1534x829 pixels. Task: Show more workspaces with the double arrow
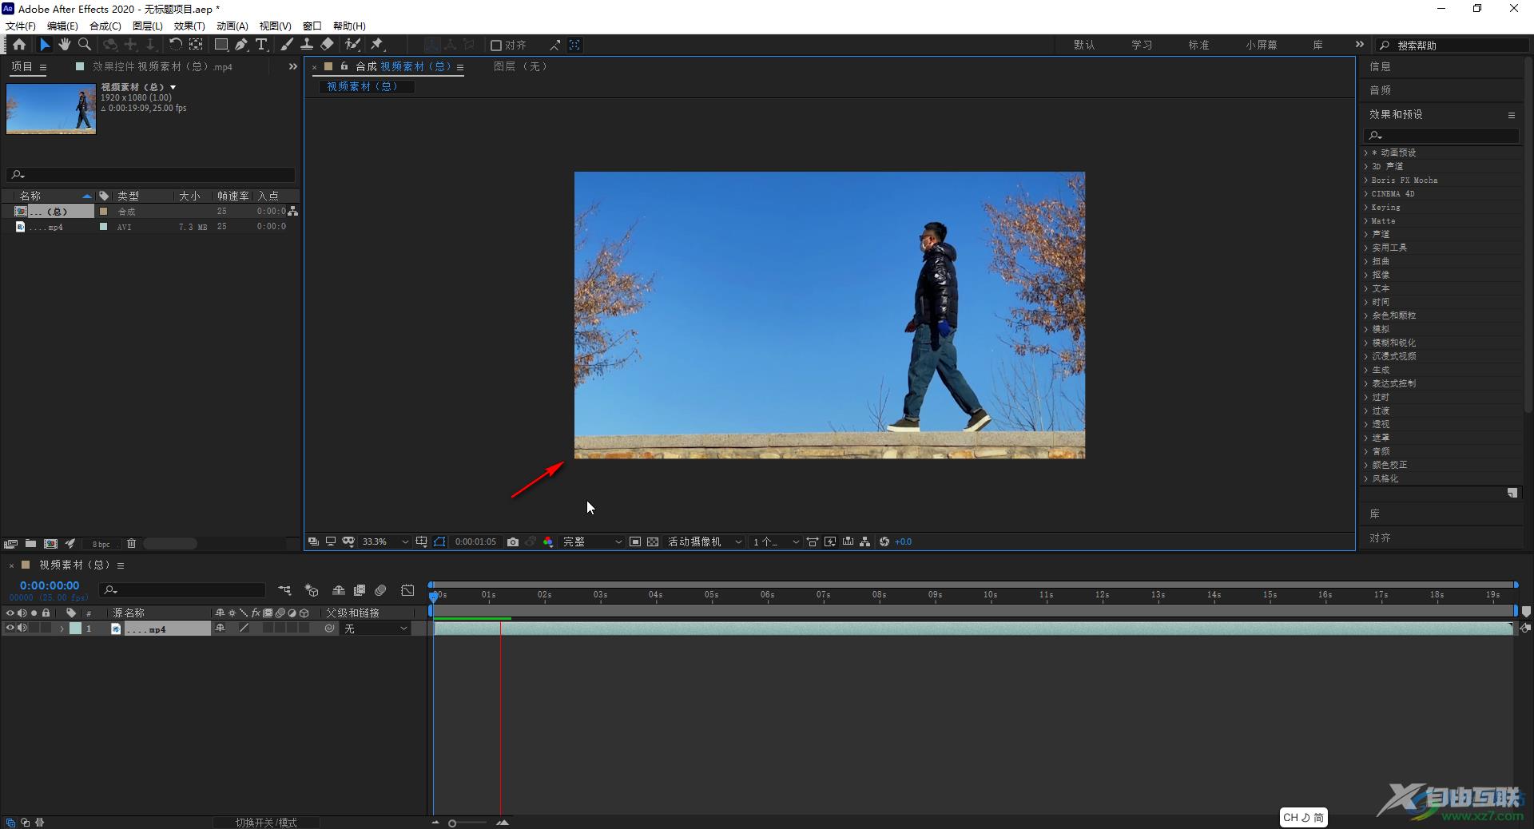point(1359,45)
